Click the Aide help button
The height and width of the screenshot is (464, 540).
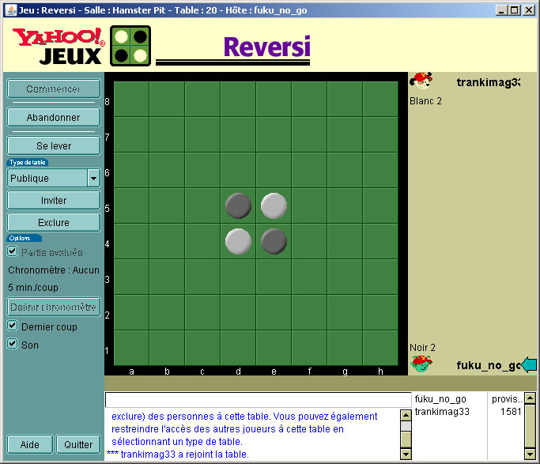pyautogui.click(x=30, y=445)
